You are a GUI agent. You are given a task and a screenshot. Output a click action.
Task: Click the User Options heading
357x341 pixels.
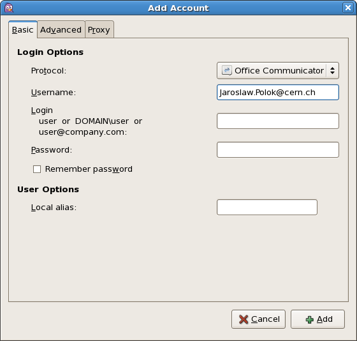pos(48,190)
